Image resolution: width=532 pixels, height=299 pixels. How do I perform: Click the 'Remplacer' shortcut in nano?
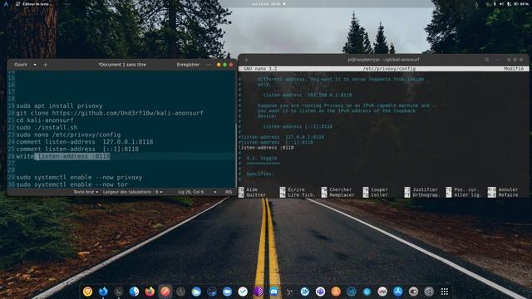pos(342,195)
